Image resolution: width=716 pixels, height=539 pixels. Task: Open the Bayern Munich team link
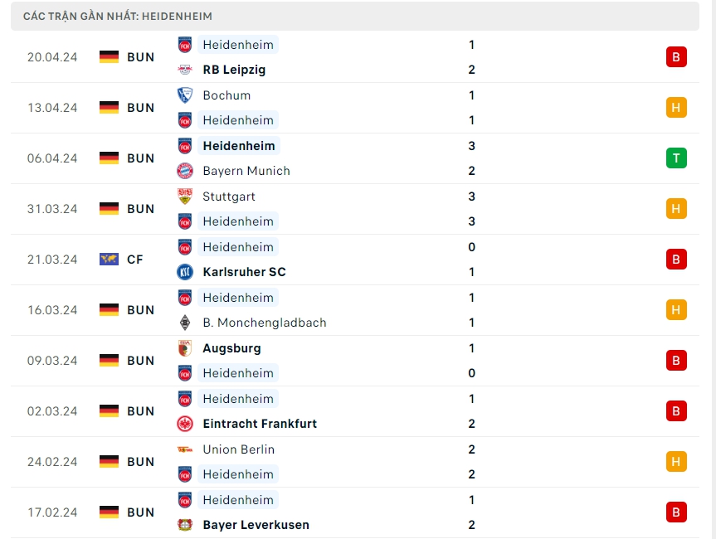pyautogui.click(x=246, y=171)
